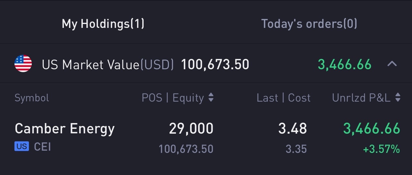Switch to Today's orders tab

tap(309, 24)
